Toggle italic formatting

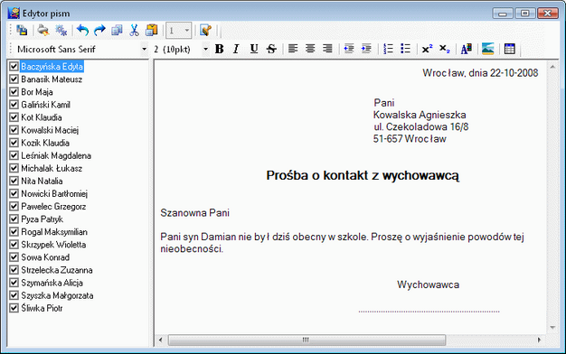[x=236, y=49]
